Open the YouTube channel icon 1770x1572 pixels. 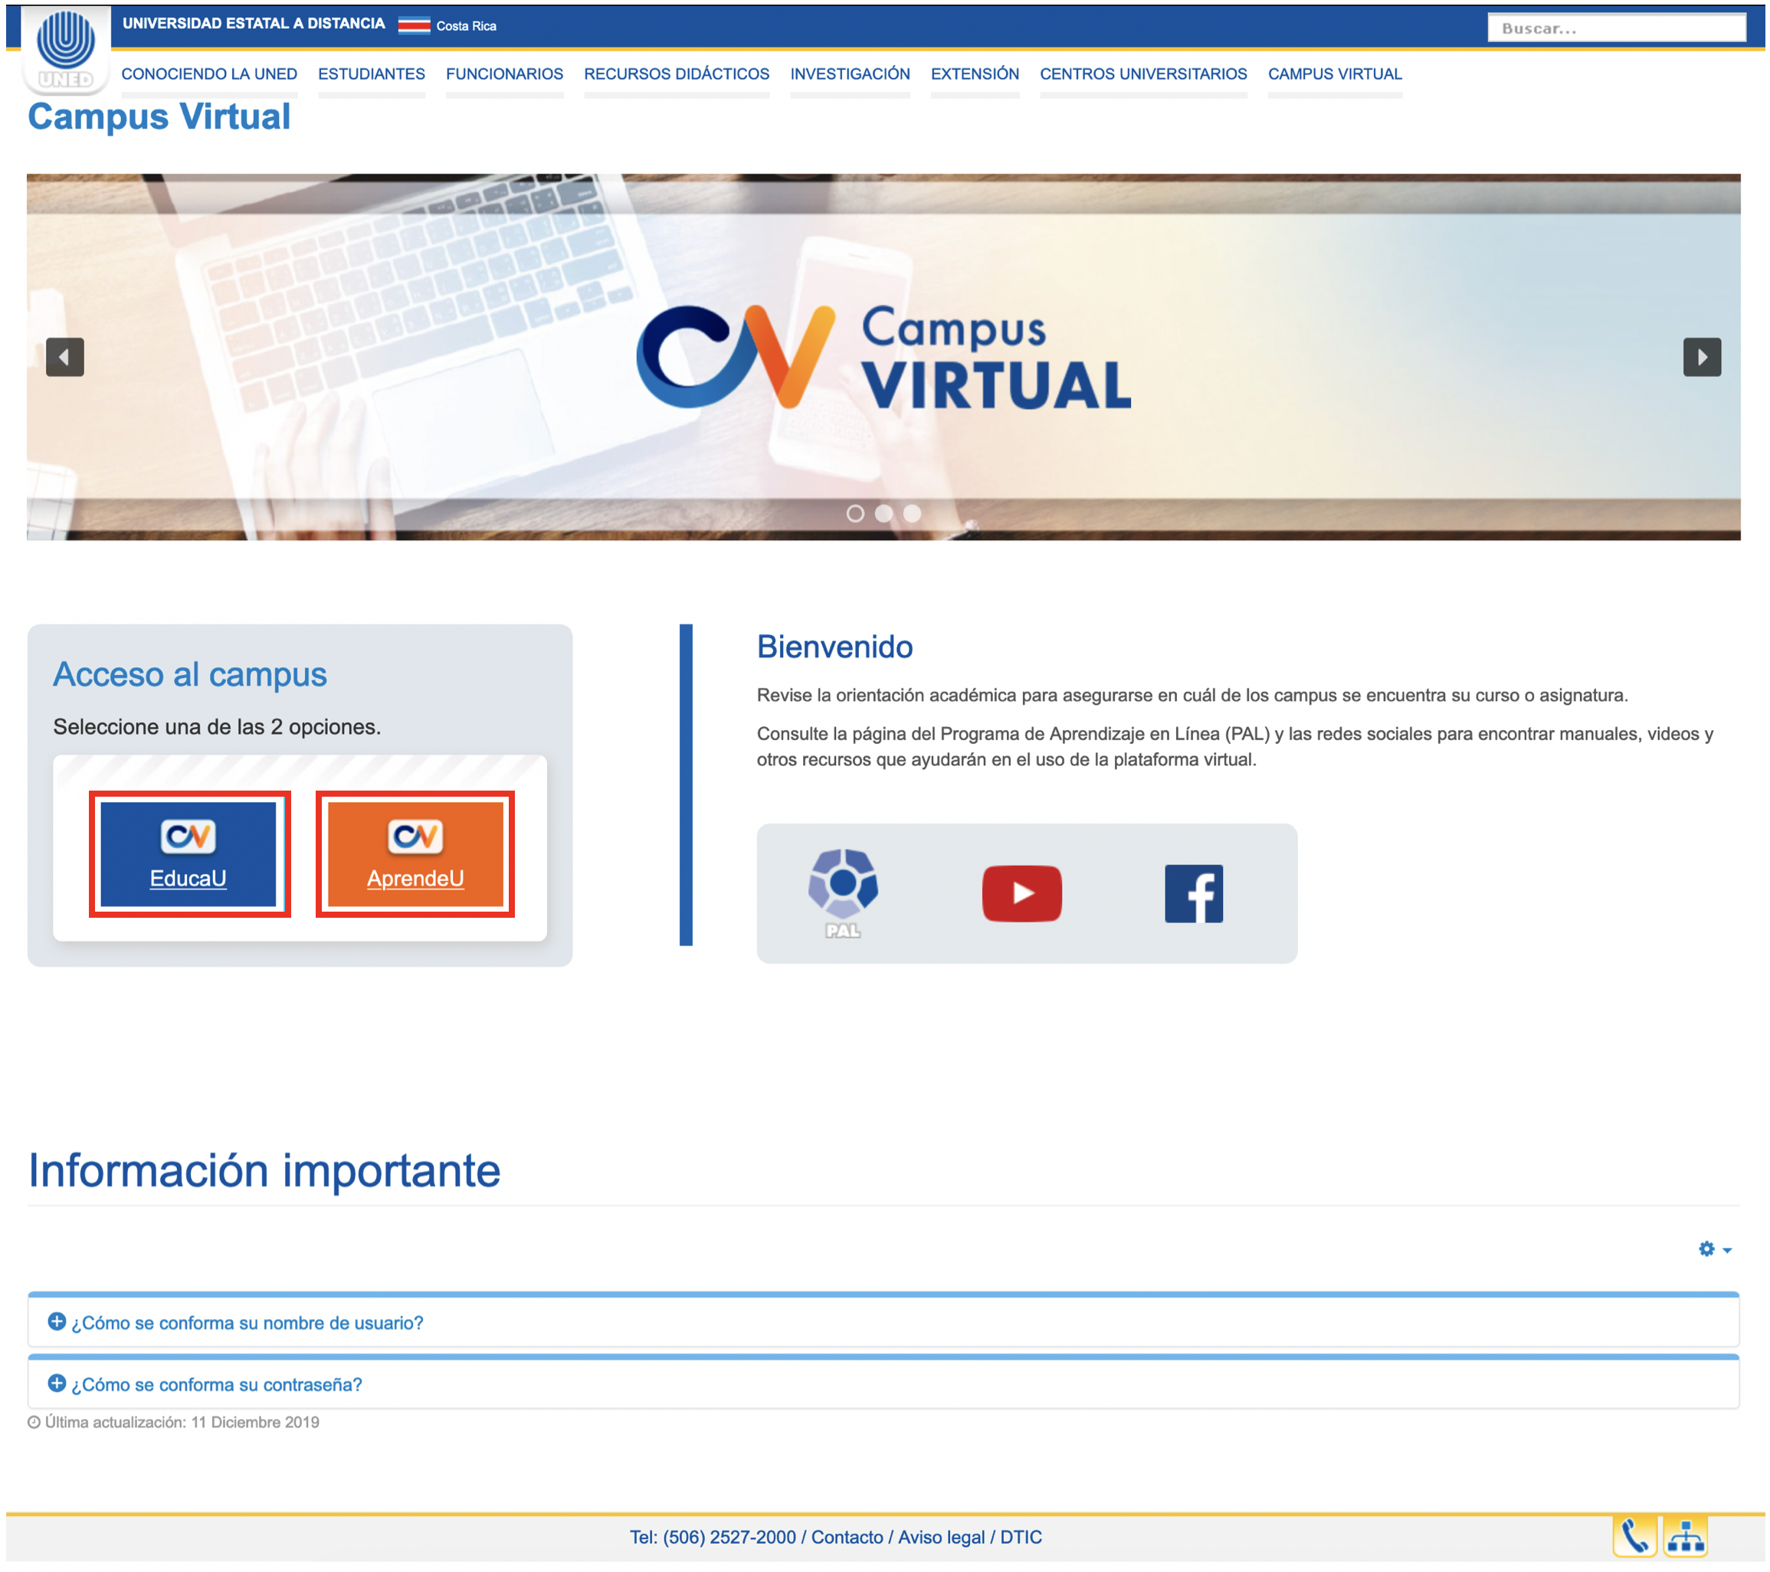click(x=1022, y=894)
